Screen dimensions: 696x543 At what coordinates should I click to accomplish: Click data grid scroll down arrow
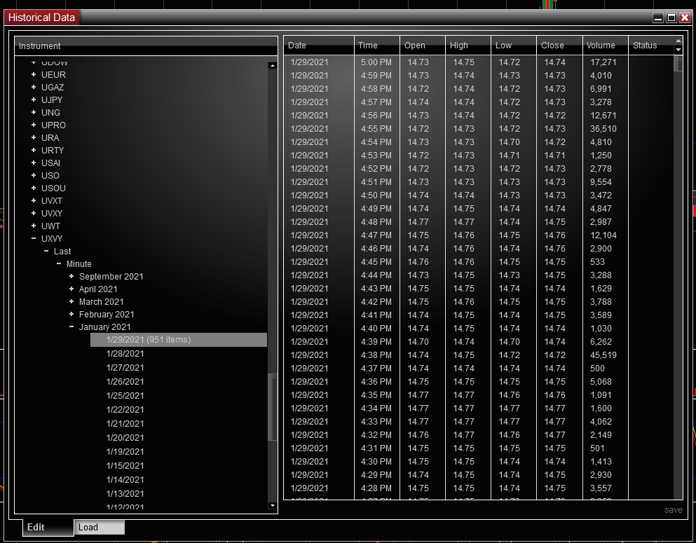[x=678, y=50]
